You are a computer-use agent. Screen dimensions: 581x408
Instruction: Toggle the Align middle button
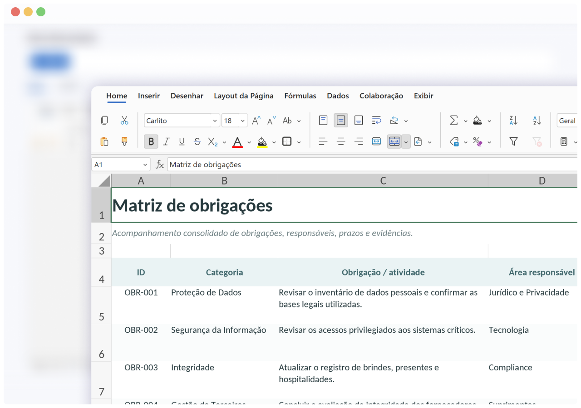(x=341, y=121)
